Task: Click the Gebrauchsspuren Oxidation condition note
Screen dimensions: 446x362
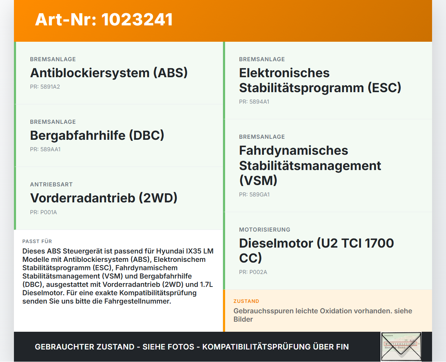Action: click(x=323, y=315)
